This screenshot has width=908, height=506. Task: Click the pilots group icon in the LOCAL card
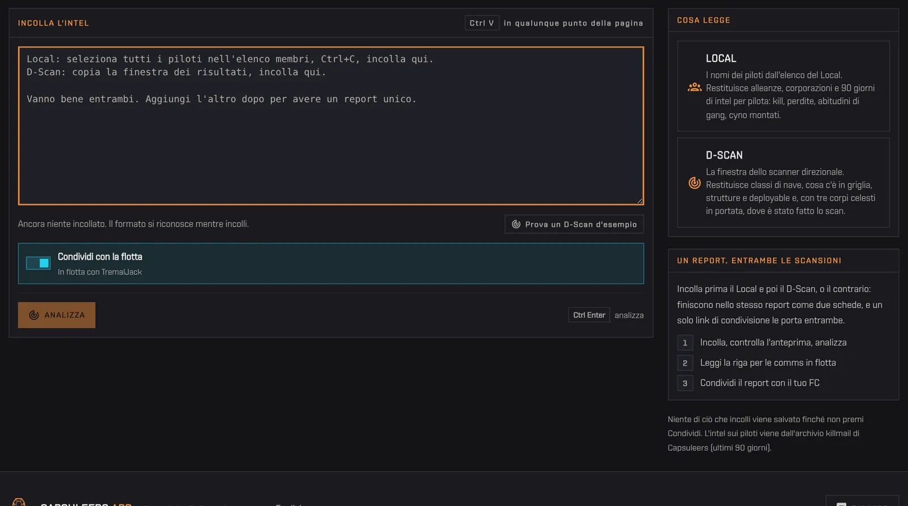pyautogui.click(x=695, y=87)
